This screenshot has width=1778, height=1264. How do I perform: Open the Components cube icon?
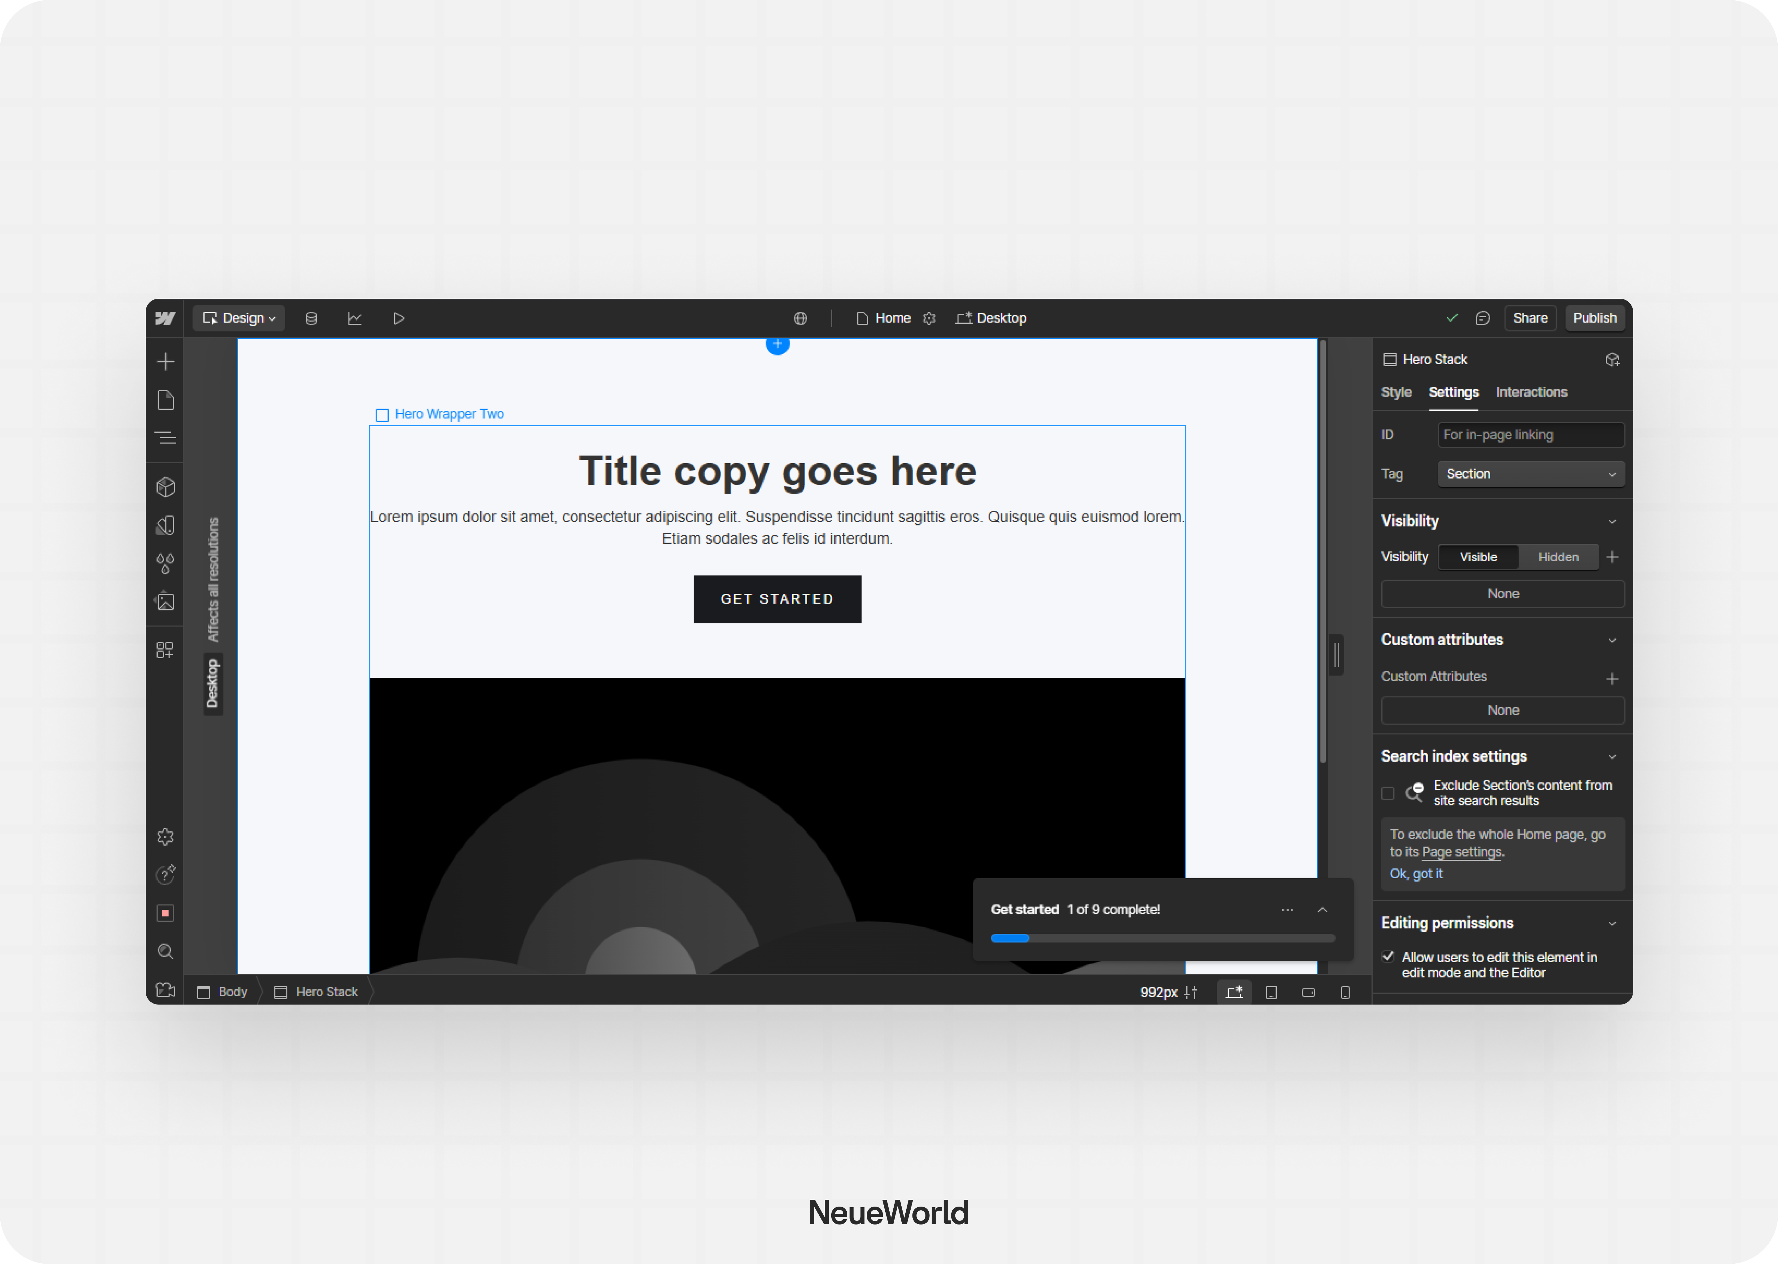165,487
